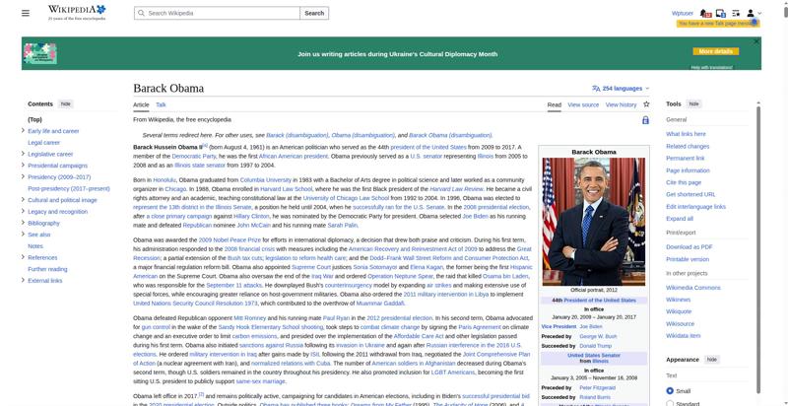This screenshot has height=406, width=788.
Task: Dismiss the Ukraine Cultural Diplomacy banner
Action: pos(755,41)
